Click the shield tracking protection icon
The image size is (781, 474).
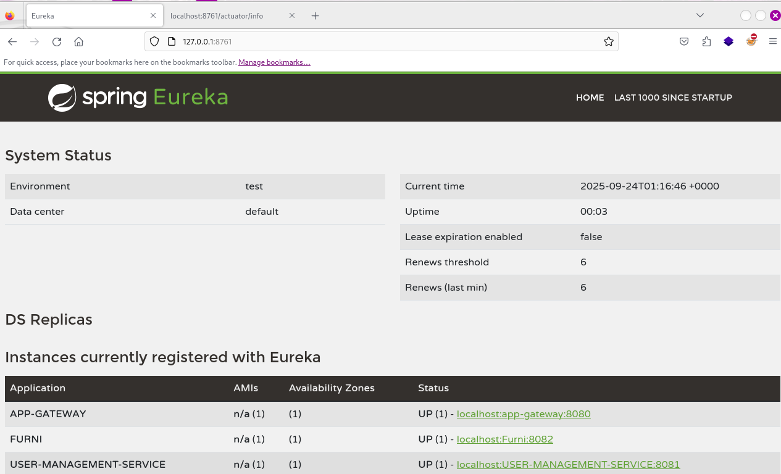pos(155,41)
